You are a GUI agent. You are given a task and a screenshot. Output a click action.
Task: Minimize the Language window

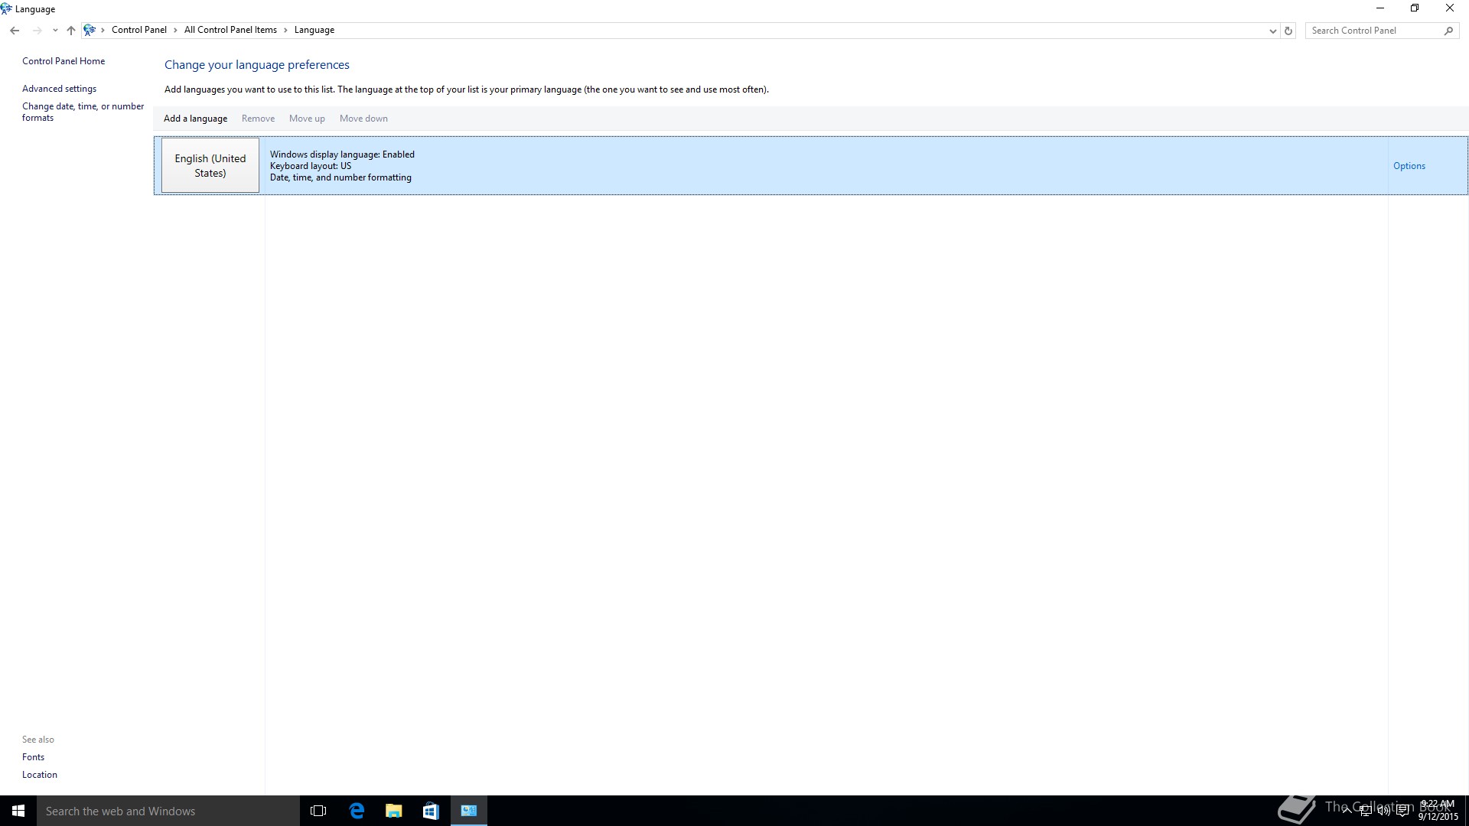coord(1380,8)
